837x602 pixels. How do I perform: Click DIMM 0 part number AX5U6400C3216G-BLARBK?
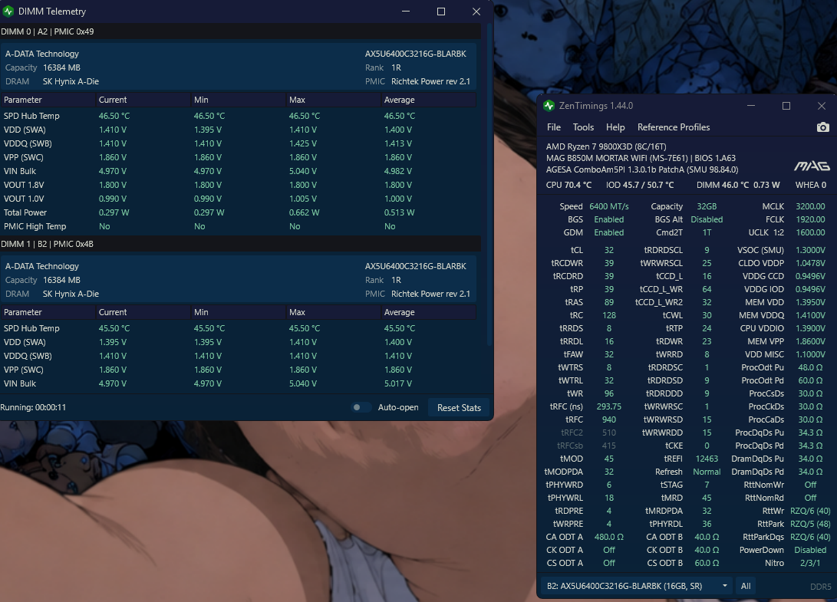point(415,54)
